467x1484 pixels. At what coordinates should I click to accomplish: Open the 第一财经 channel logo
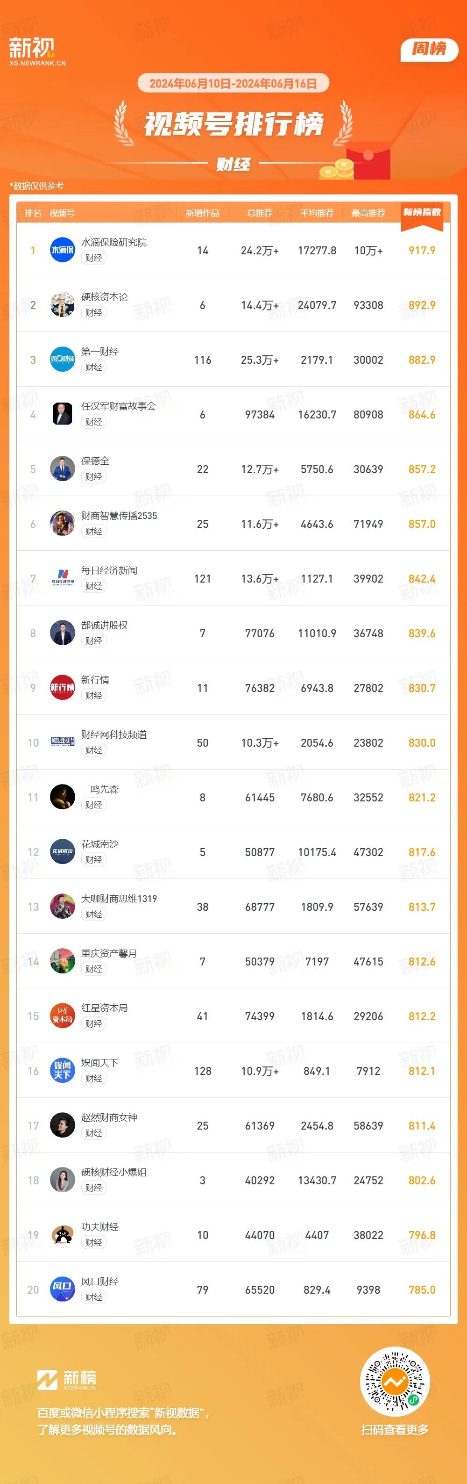[x=62, y=360]
